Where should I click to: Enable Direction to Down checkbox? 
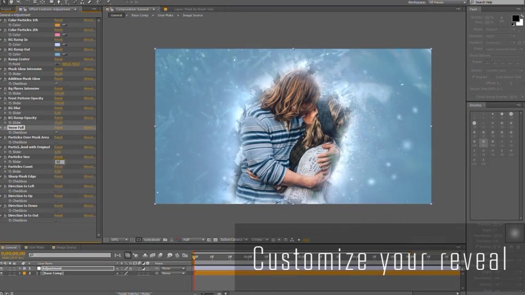tap(56, 211)
